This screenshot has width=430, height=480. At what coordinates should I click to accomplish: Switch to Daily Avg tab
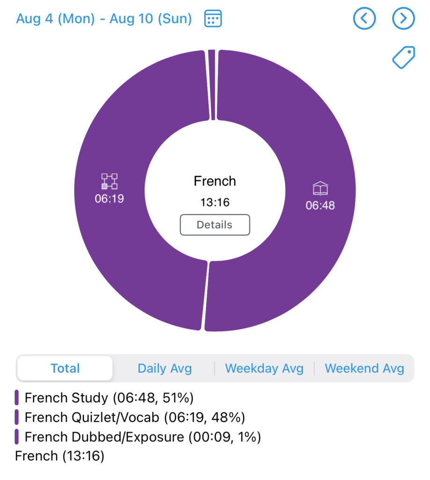point(164,368)
